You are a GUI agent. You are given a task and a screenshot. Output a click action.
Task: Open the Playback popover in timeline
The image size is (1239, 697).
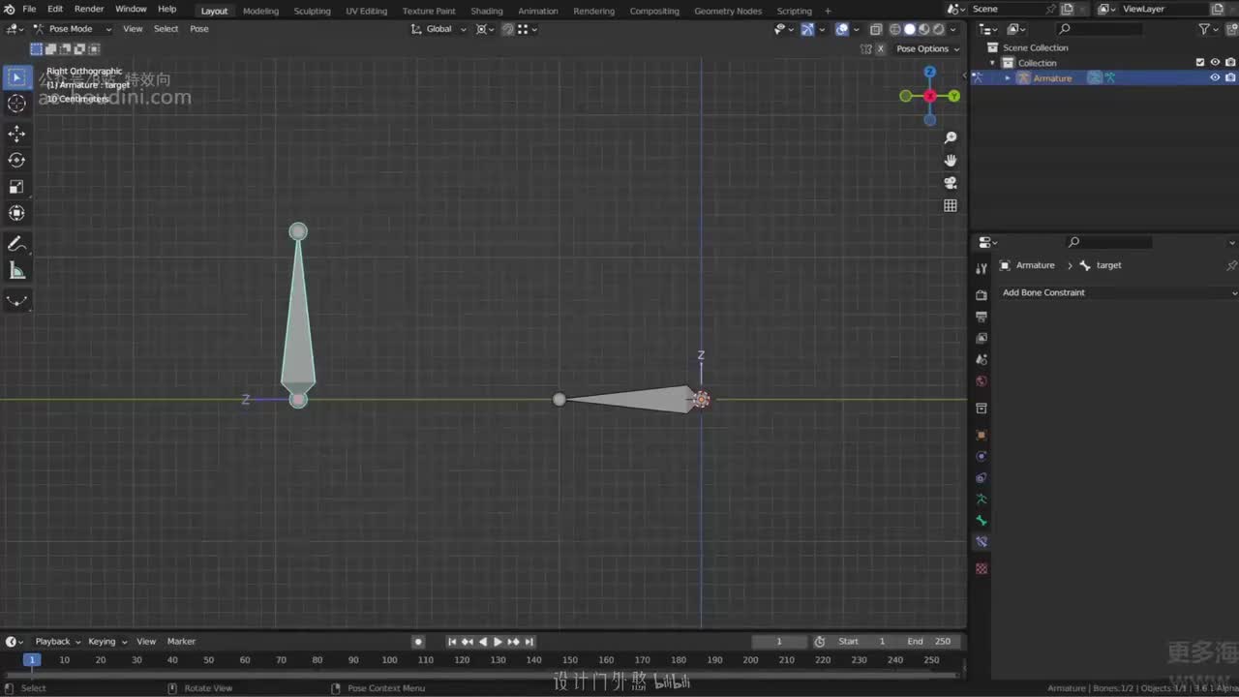57,641
